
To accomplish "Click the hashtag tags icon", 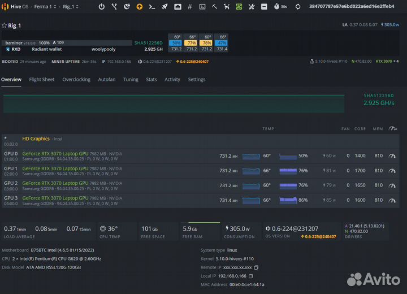I will point(190,7).
